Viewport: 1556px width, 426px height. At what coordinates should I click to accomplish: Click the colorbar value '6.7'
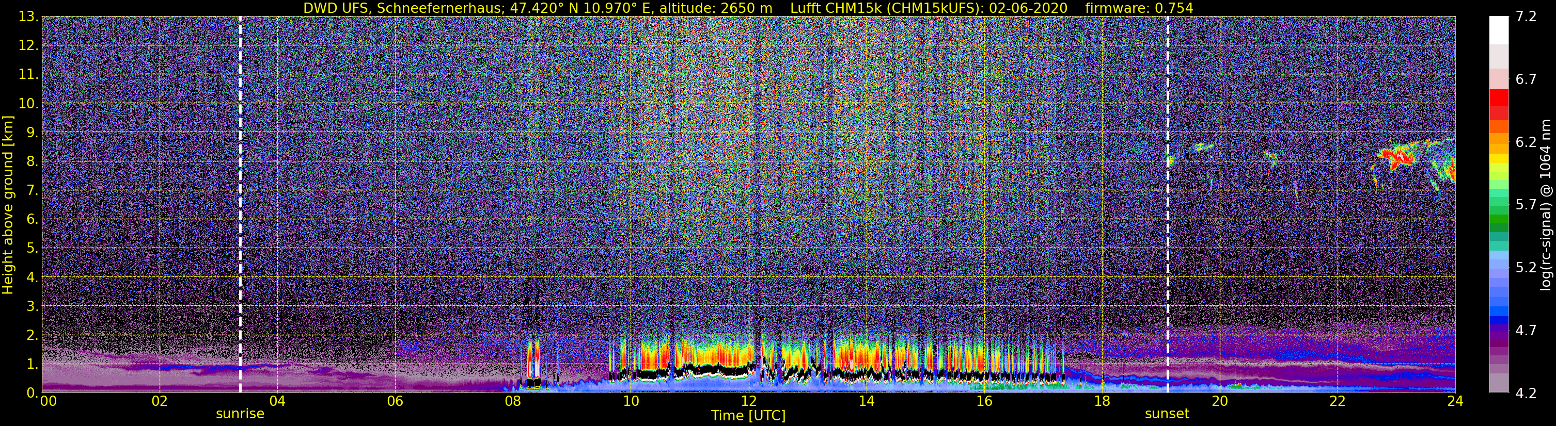pyautogui.click(x=1526, y=79)
